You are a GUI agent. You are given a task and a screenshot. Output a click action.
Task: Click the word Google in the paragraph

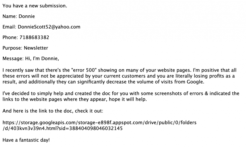pos(195,82)
